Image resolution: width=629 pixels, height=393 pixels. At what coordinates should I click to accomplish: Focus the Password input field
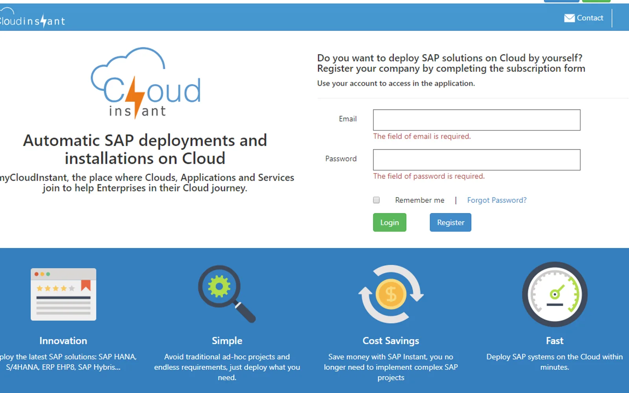(476, 160)
